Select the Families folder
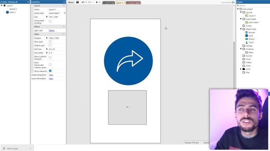Image resolution: width=270 pixels, height=151 pixels. (248, 46)
